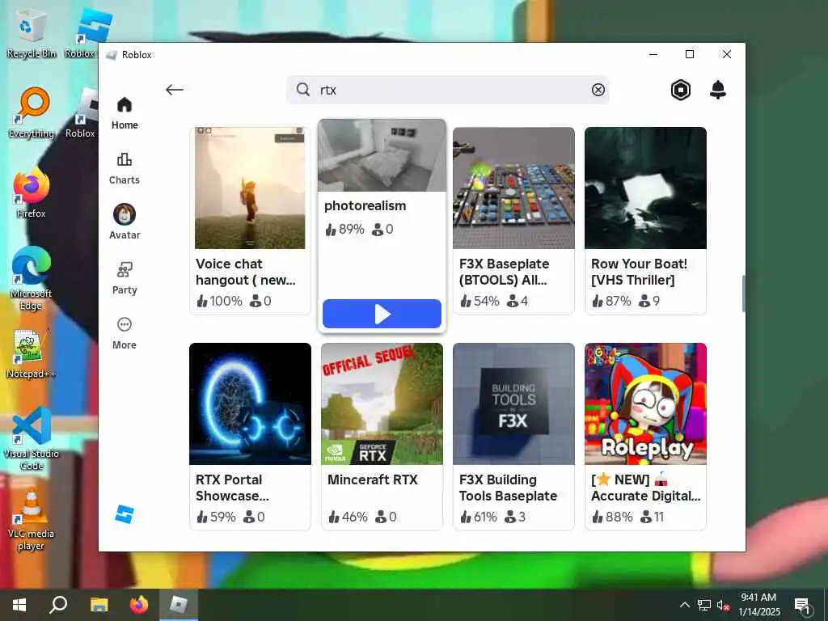
Task: Open Voice chat hangout thumbnail
Action: pyautogui.click(x=250, y=188)
